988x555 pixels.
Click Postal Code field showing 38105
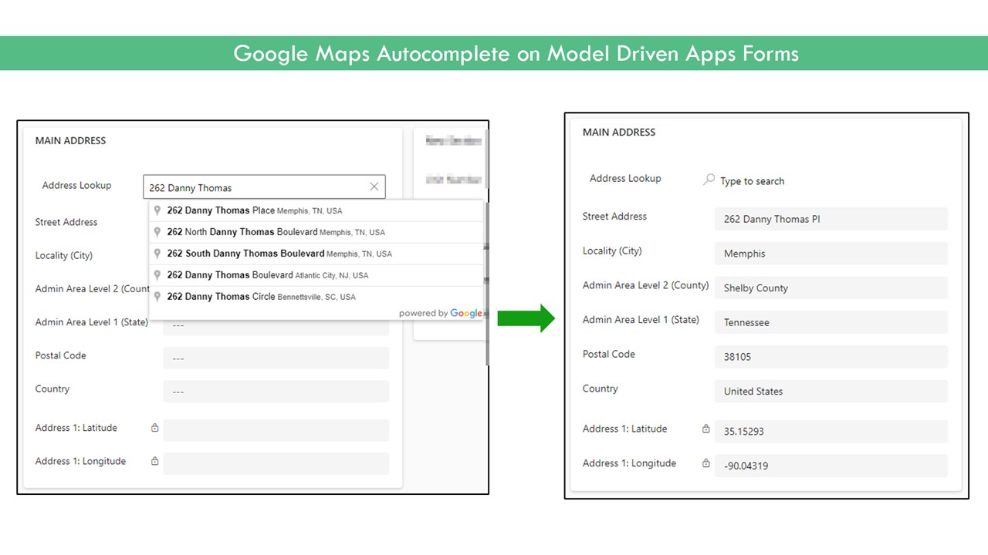(831, 357)
